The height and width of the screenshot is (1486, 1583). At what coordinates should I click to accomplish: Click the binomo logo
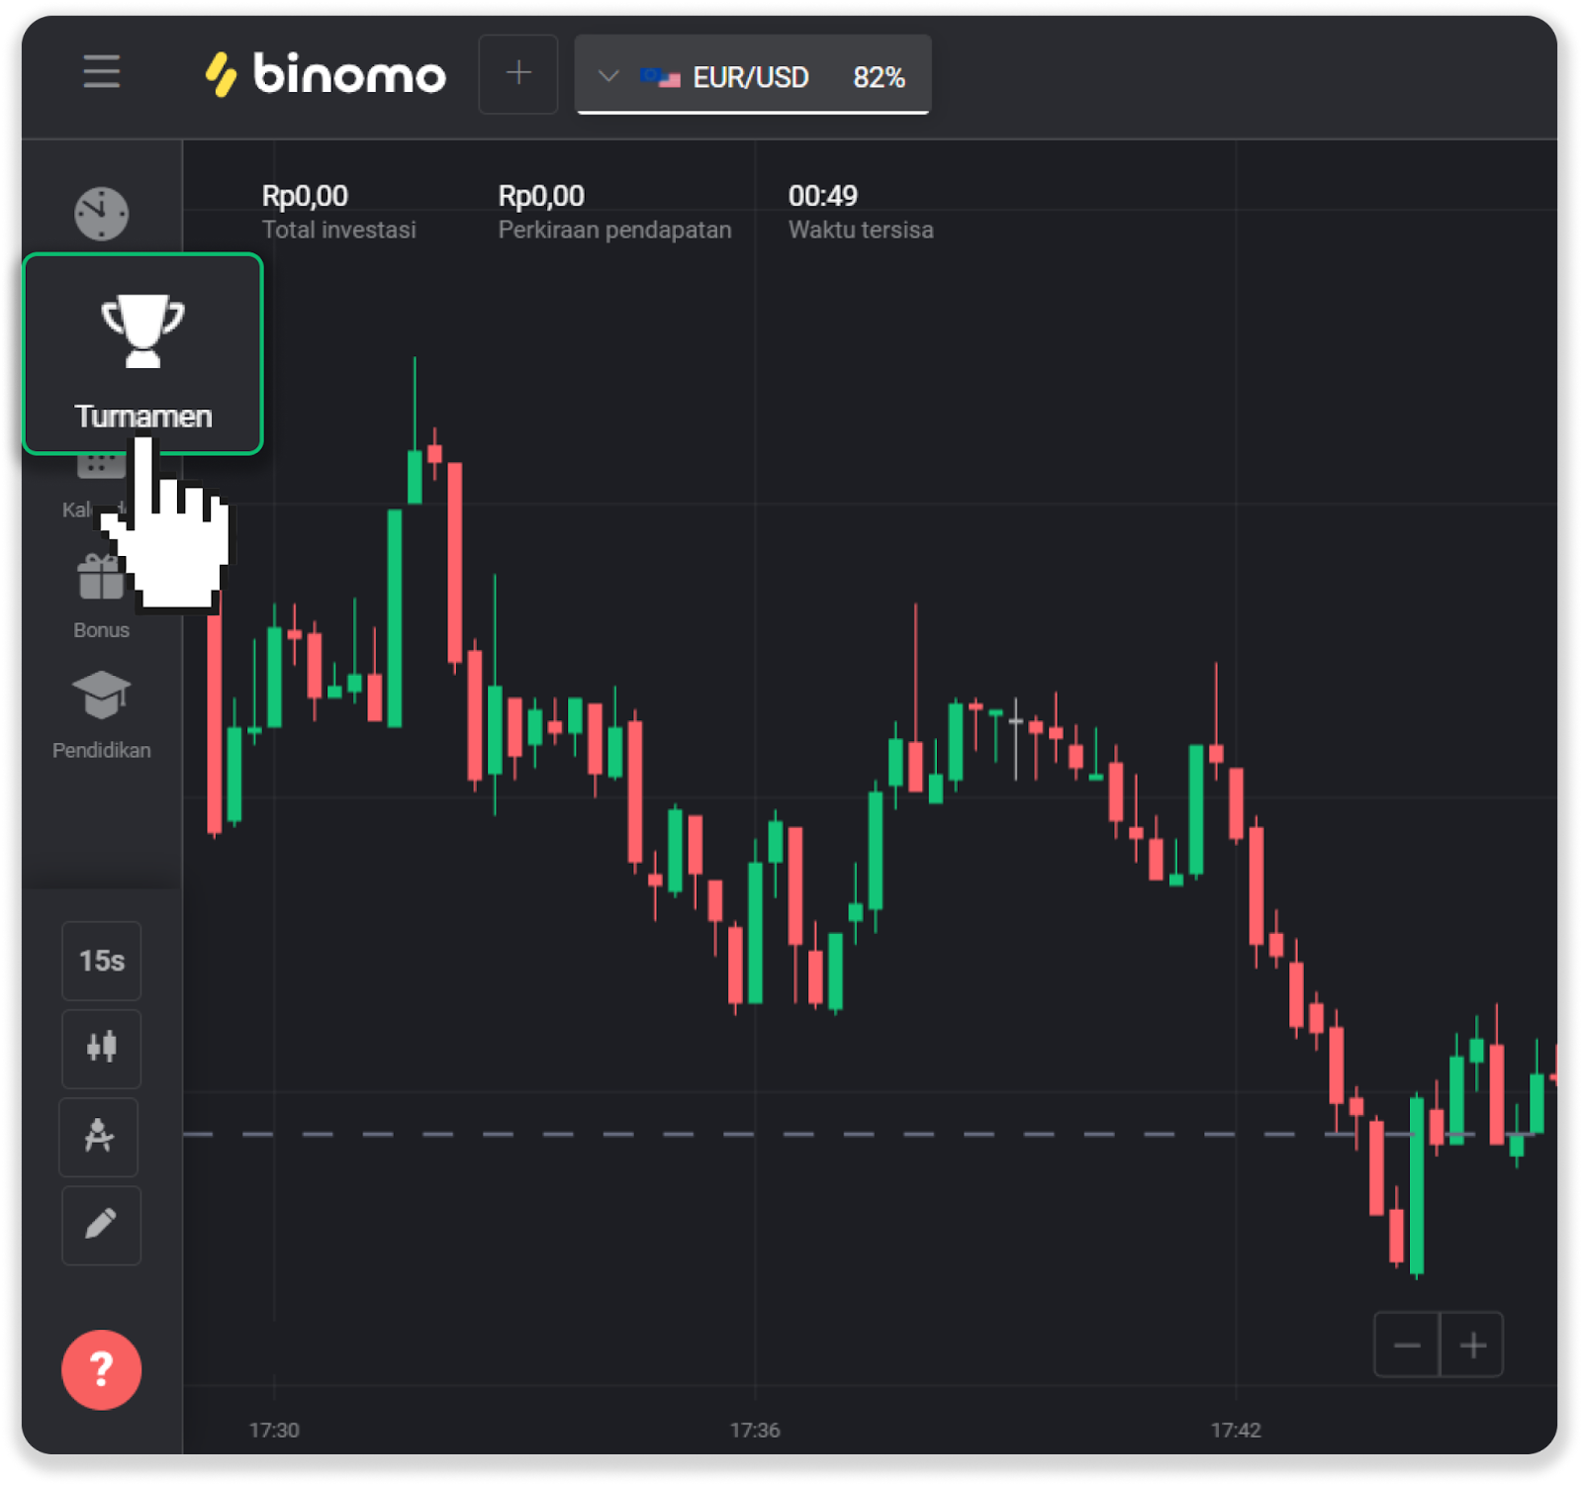coord(326,74)
